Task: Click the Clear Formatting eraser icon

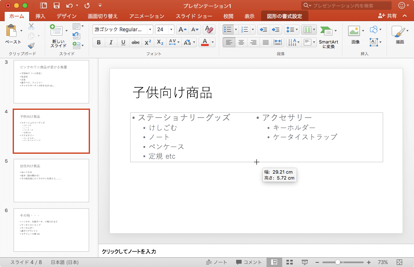Action: [x=209, y=30]
